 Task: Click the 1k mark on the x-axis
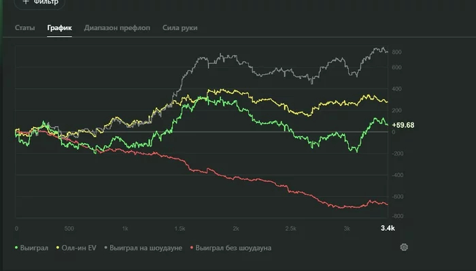point(125,229)
